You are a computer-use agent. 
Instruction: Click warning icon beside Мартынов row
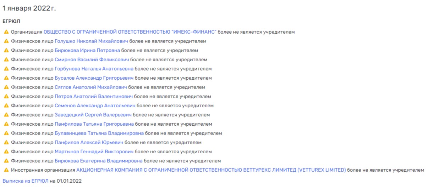[6, 152]
